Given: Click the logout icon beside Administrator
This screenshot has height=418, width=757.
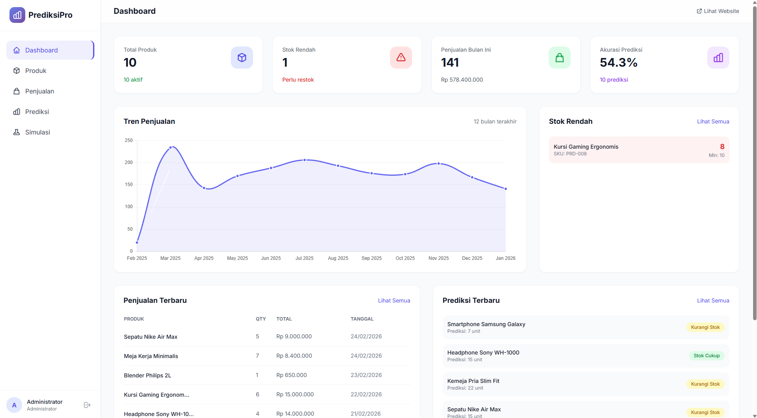Looking at the screenshot, I should [87, 405].
